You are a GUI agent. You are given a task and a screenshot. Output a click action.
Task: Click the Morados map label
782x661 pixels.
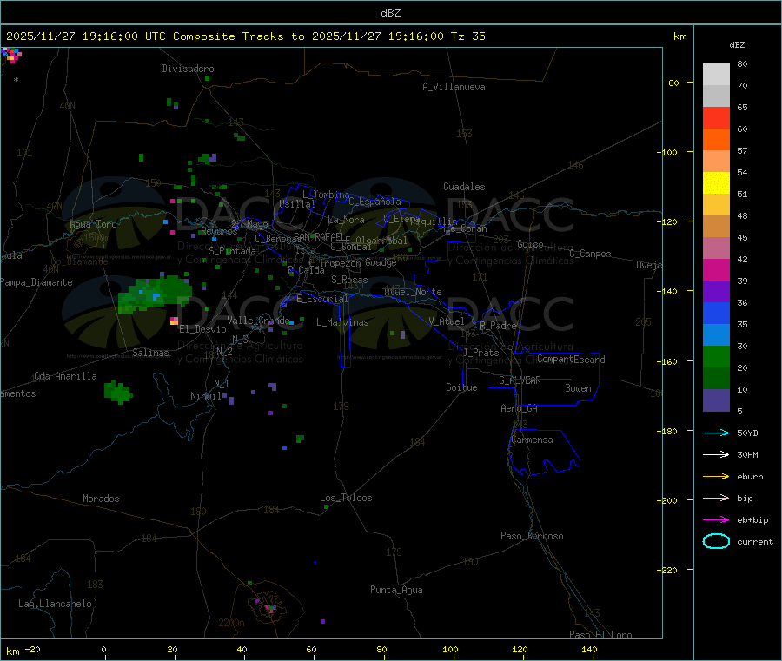coord(101,499)
